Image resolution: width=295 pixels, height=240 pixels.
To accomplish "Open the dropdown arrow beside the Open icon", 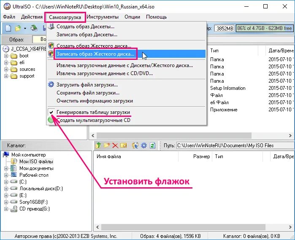I will pos(25,29).
